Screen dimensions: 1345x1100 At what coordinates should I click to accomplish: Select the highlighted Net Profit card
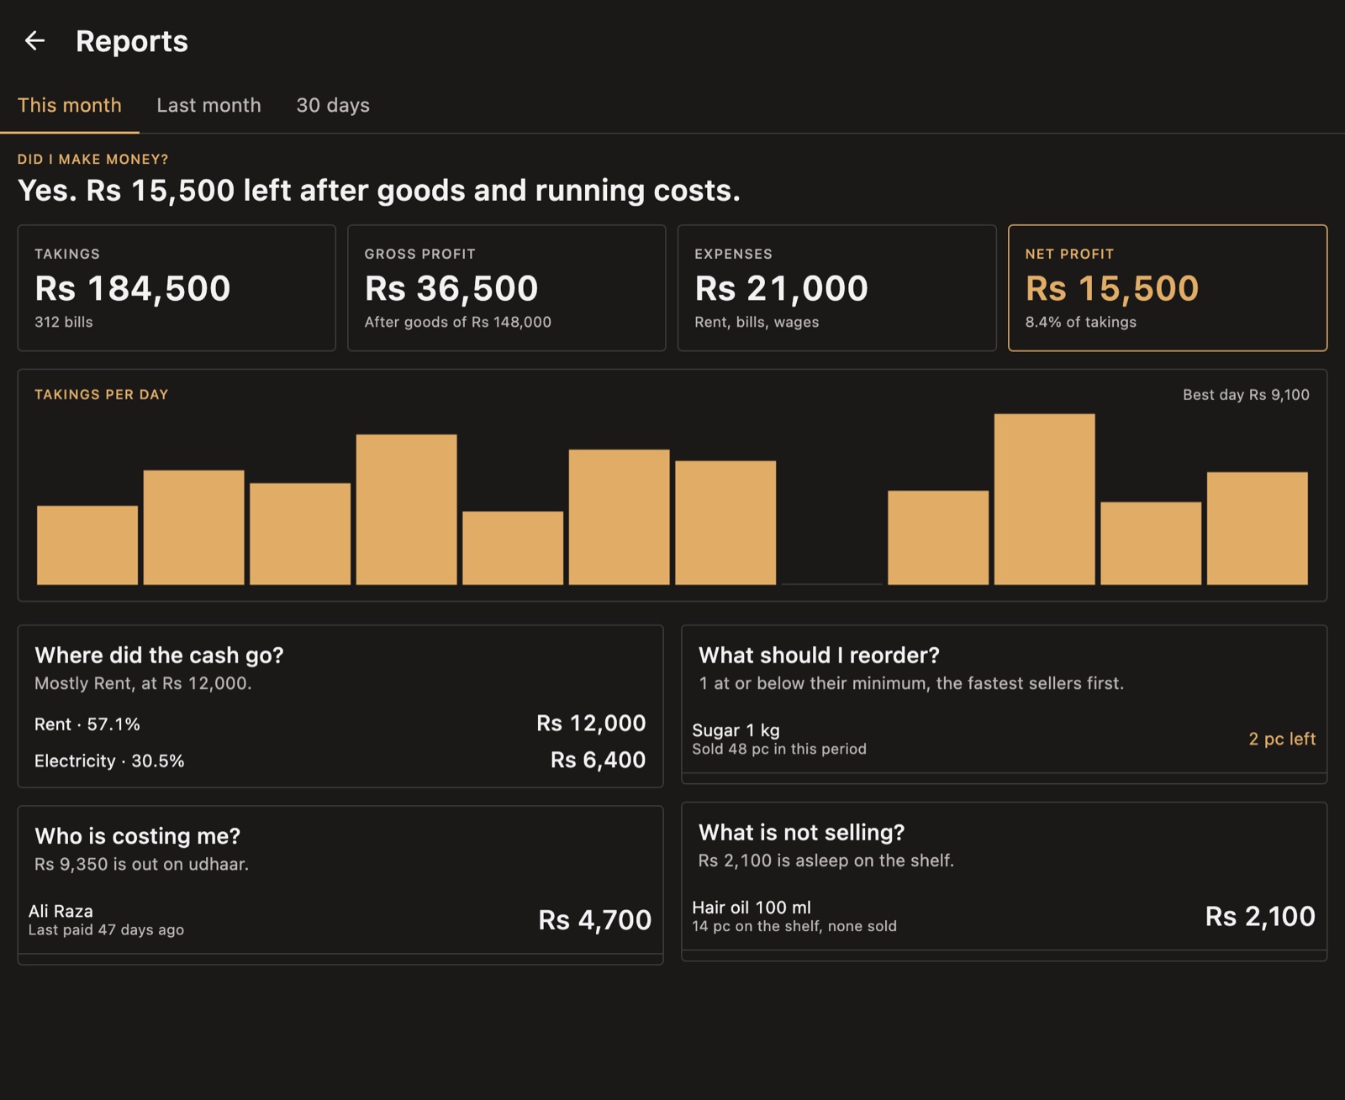[x=1168, y=287]
